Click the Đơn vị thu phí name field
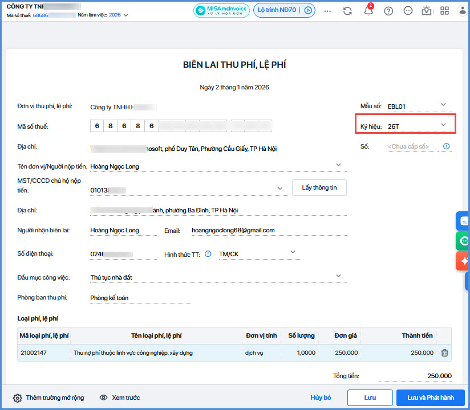Viewport: 470px width, 410px height. [x=123, y=107]
